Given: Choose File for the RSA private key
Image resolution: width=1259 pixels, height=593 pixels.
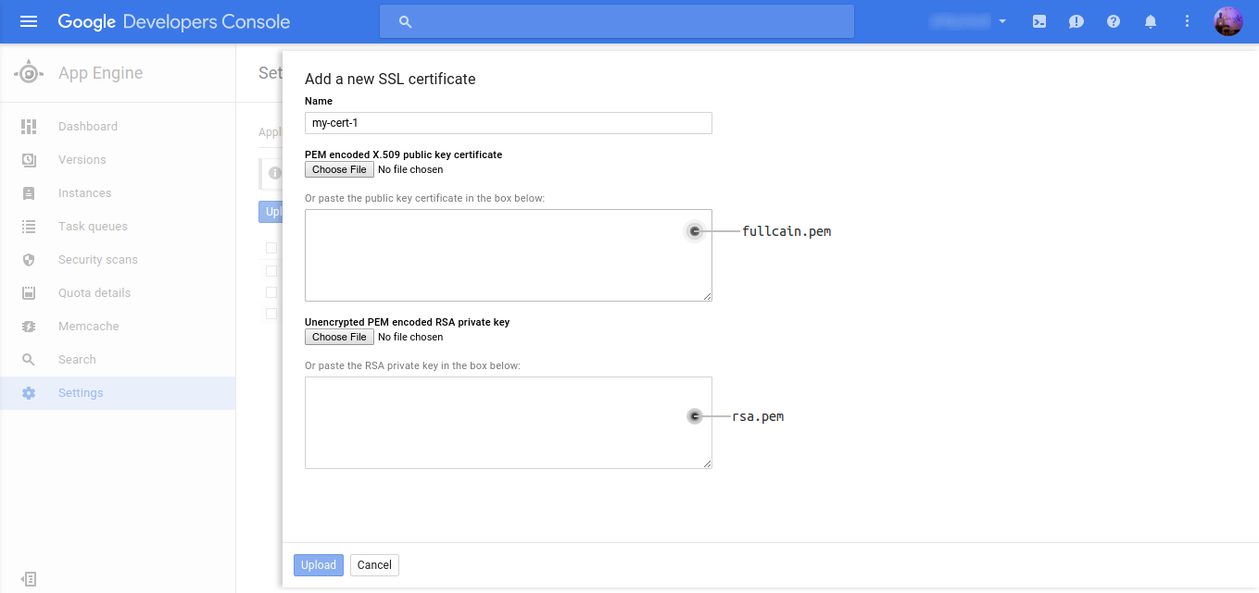Looking at the screenshot, I should 339,337.
